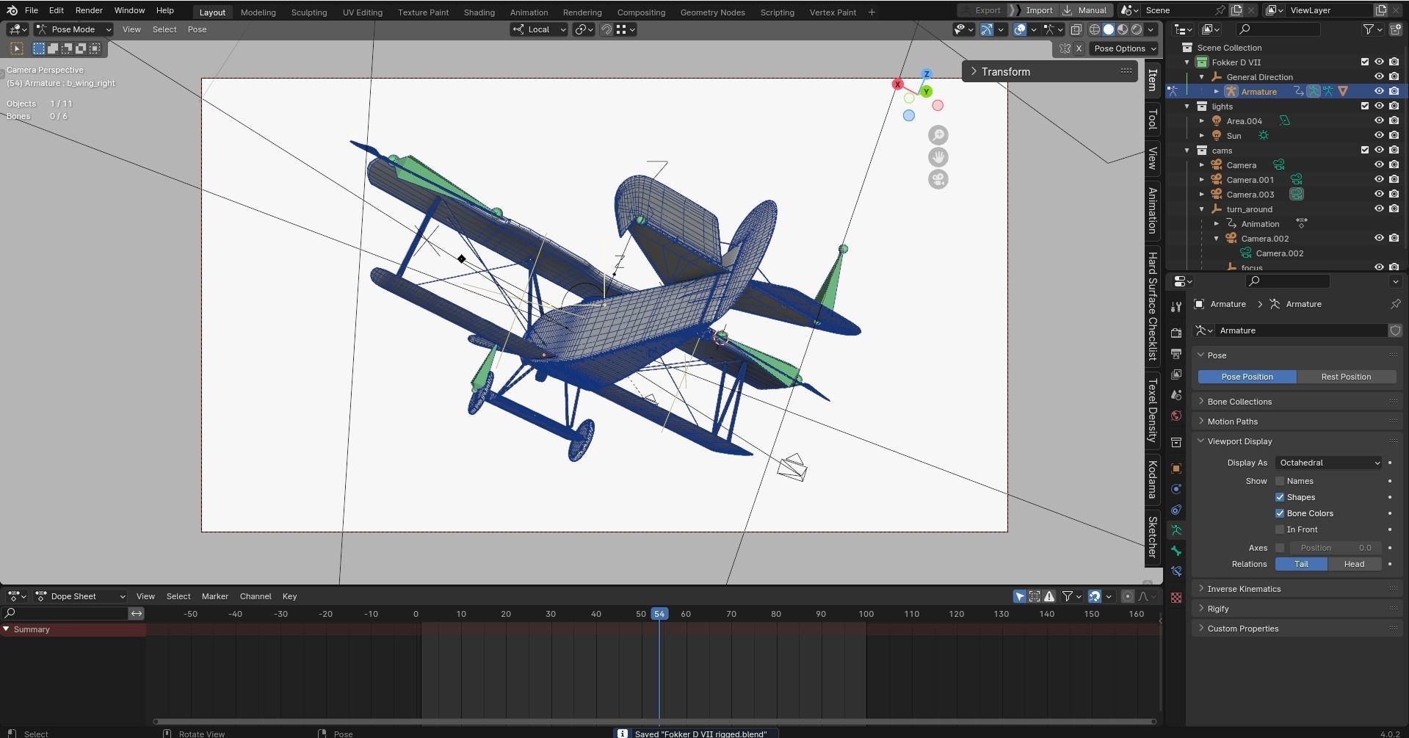
Task: Hide the Sun light in viewport
Action: pos(1379,136)
